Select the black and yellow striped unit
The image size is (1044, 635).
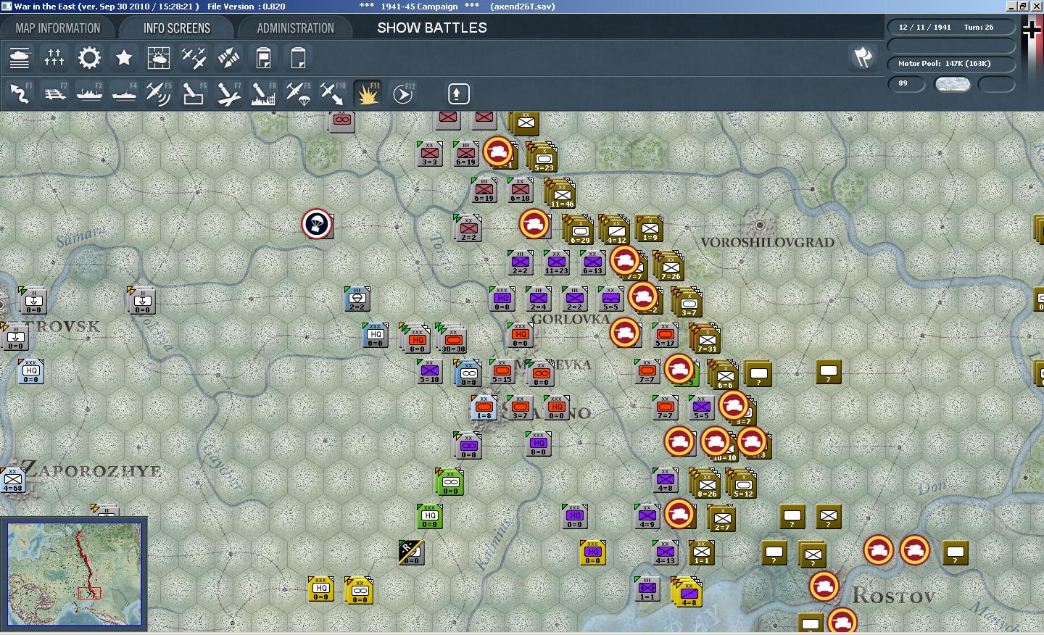[x=411, y=552]
